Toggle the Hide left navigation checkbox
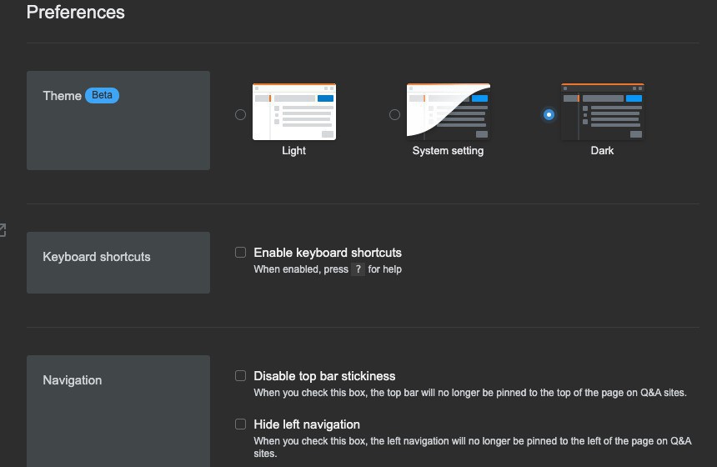This screenshot has height=467, width=717. click(x=241, y=424)
